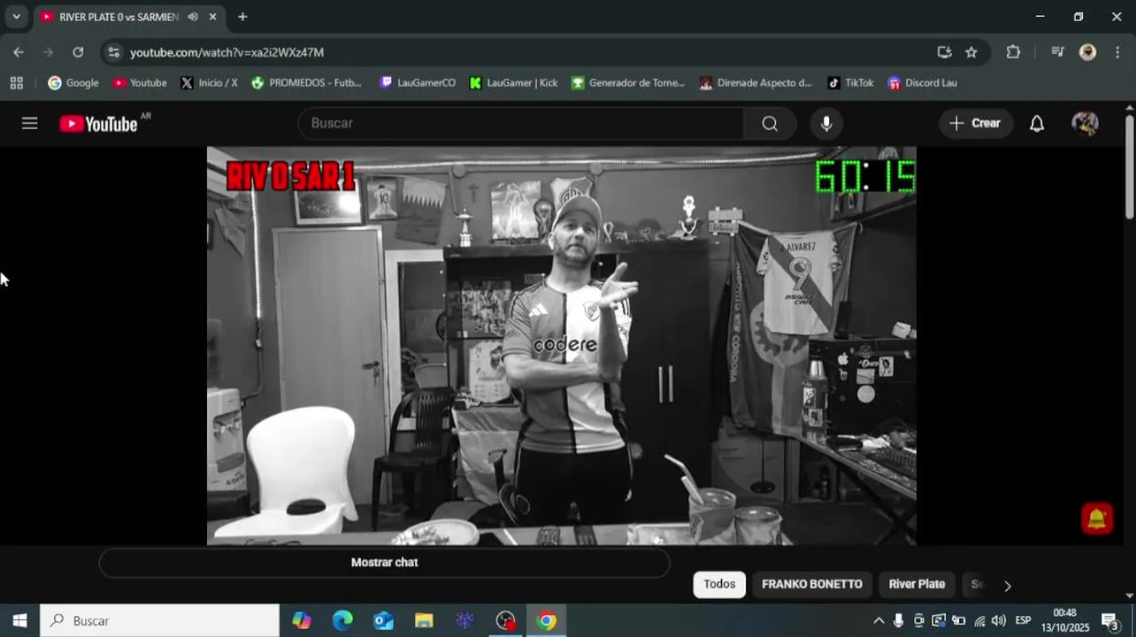Screen dimensions: 1136x637
Task: Go back with the browser back arrow
Action: (19, 52)
